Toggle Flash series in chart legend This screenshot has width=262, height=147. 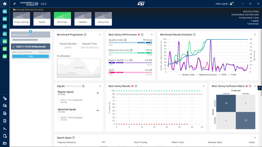[x=232, y=75]
